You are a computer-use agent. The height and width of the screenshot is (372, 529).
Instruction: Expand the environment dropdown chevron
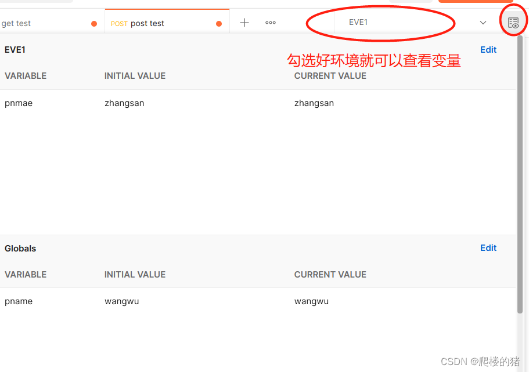point(483,23)
